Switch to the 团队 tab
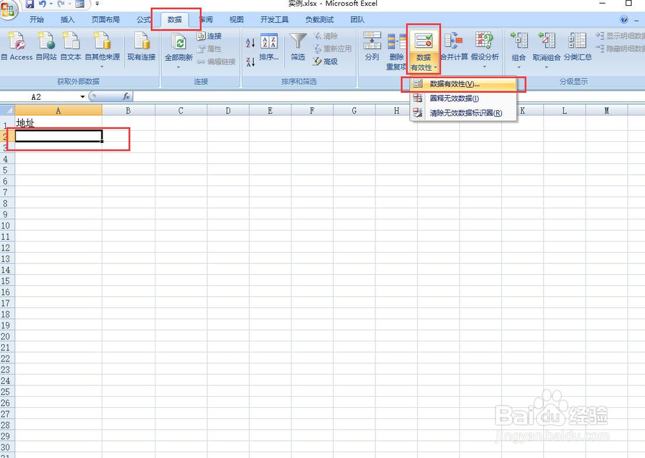This screenshot has height=458, width=645. (x=357, y=20)
